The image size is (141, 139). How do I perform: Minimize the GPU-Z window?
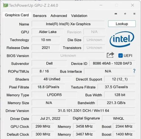click(x=101, y=5)
